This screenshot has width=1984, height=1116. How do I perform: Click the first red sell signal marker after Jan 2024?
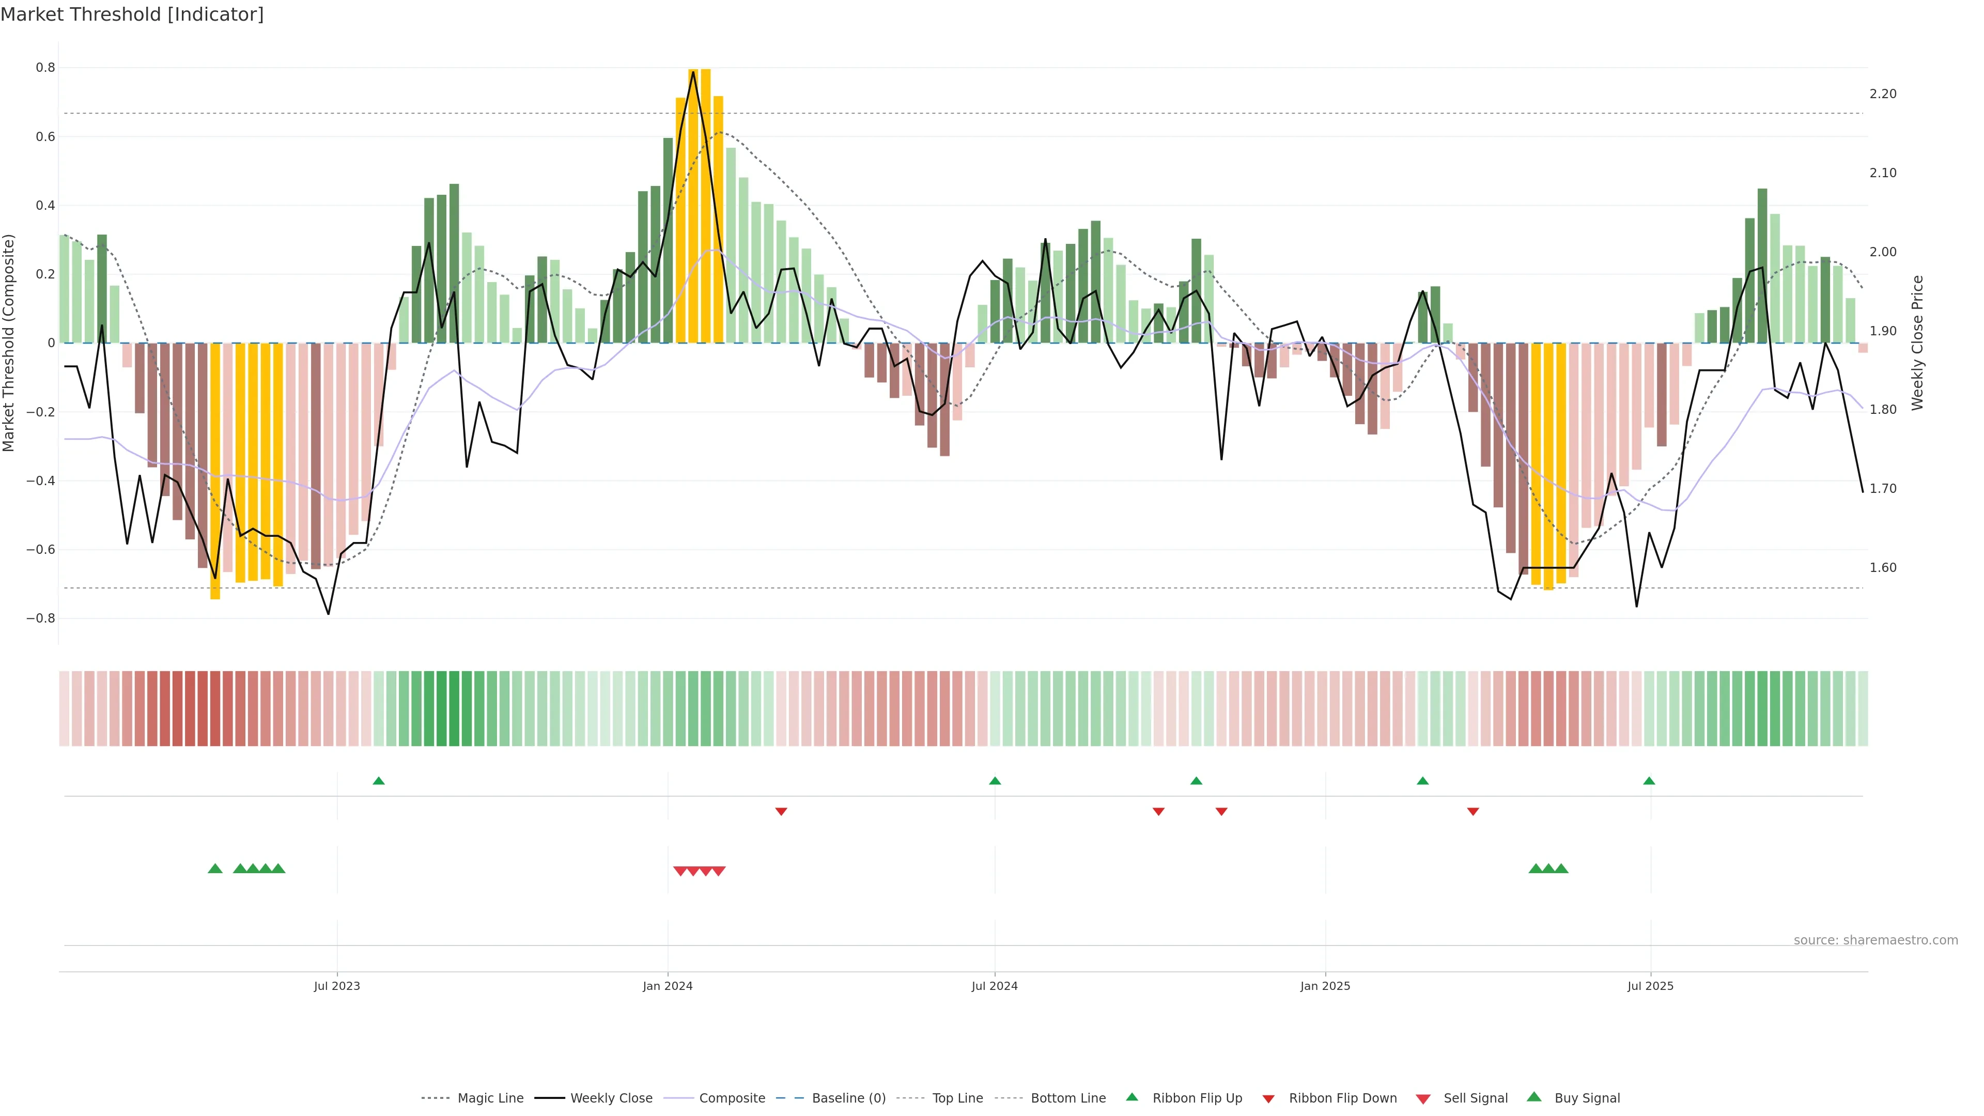pos(680,871)
